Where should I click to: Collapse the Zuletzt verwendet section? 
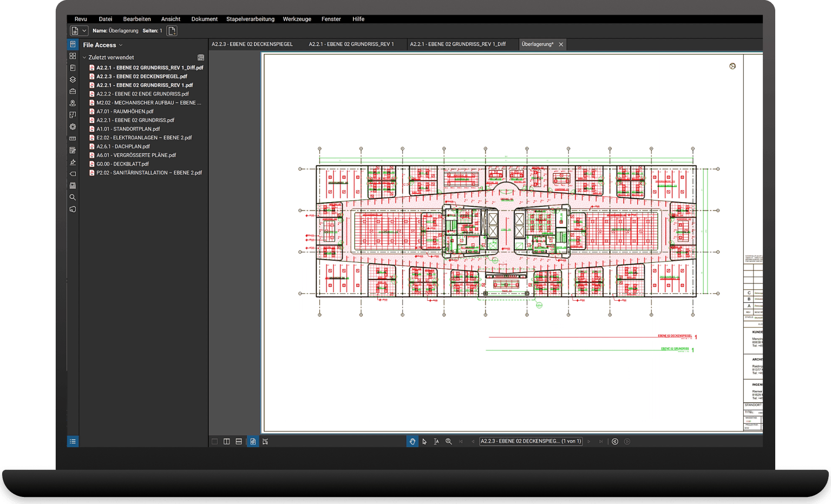coord(84,57)
